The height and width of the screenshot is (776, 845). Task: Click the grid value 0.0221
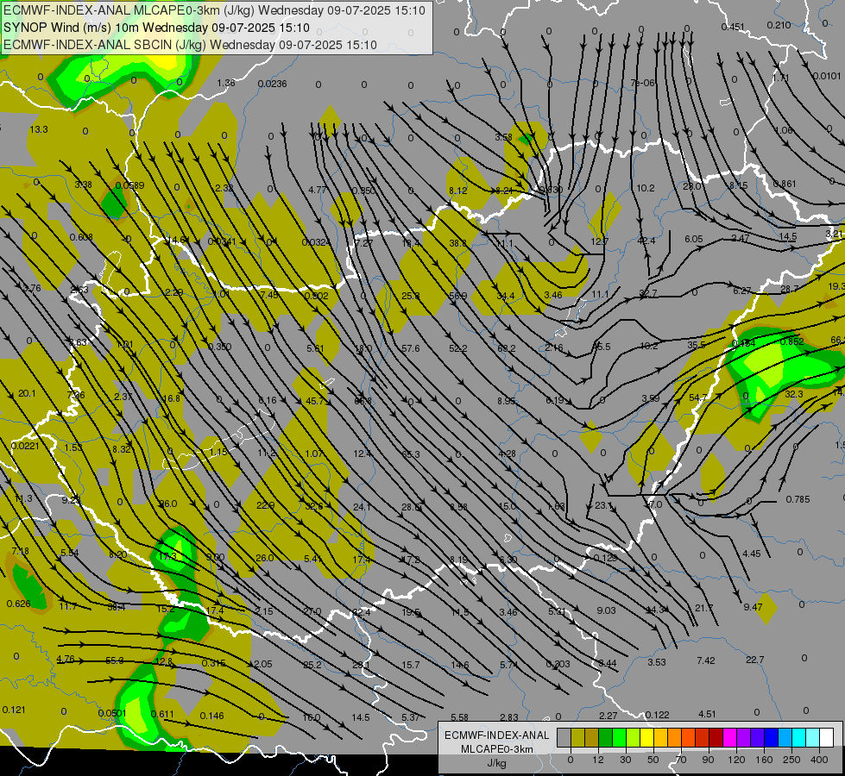tap(25, 446)
